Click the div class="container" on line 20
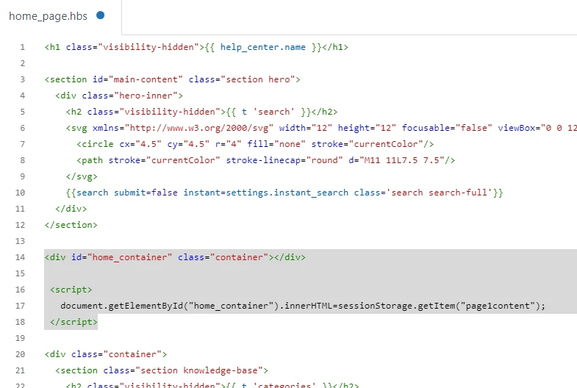Viewport: 577px width, 388px height. pos(106,354)
